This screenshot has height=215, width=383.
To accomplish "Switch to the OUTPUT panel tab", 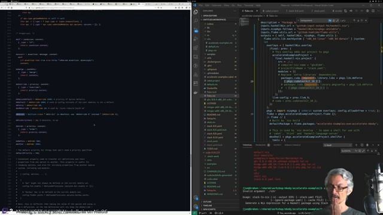I will tap(277, 145).
